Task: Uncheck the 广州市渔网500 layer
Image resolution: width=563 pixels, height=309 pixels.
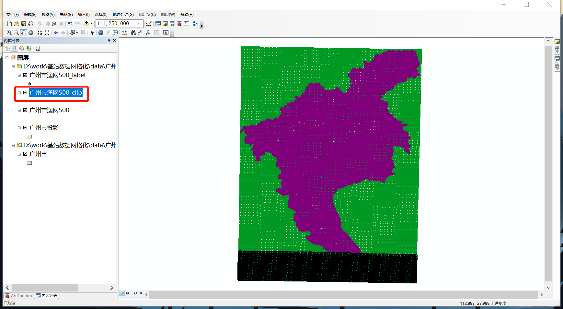Action: pos(25,110)
